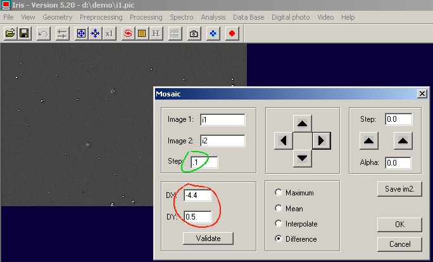Click OK in Mosaic dialog
The height and width of the screenshot is (262, 433).
click(x=399, y=225)
